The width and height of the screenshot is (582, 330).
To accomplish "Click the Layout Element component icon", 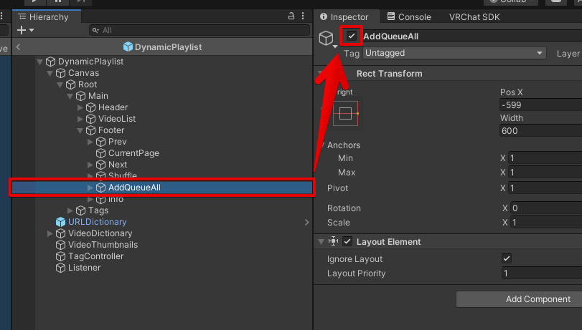I will pos(333,242).
